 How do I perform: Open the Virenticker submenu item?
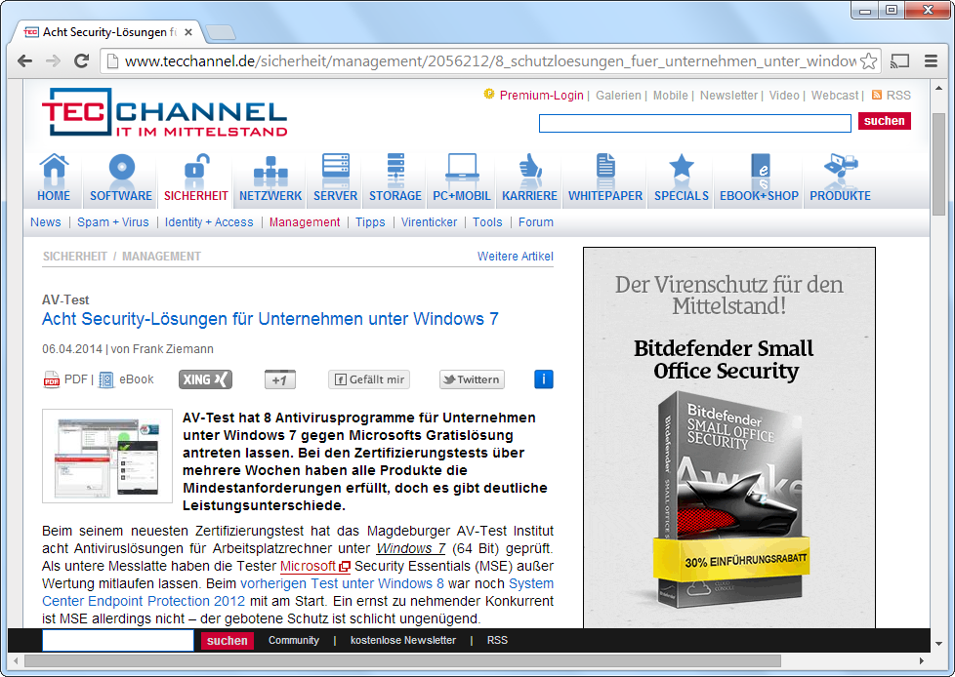pyautogui.click(x=429, y=222)
